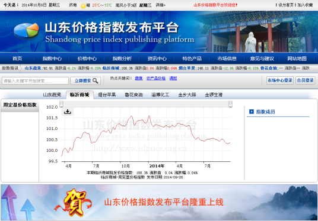Click the 市场中心登录 button

[280, 80]
